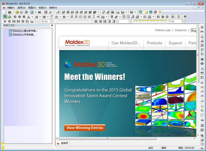Screen dimensions: 206x151
Task: Click the View Winning Entries button
Action: click(85, 128)
